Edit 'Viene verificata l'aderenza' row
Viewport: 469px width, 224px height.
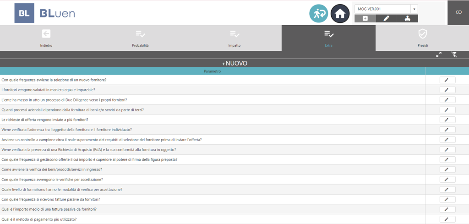point(447,130)
